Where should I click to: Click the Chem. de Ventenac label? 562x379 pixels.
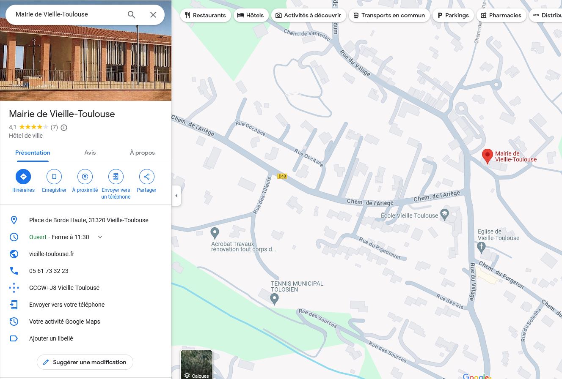click(307, 35)
